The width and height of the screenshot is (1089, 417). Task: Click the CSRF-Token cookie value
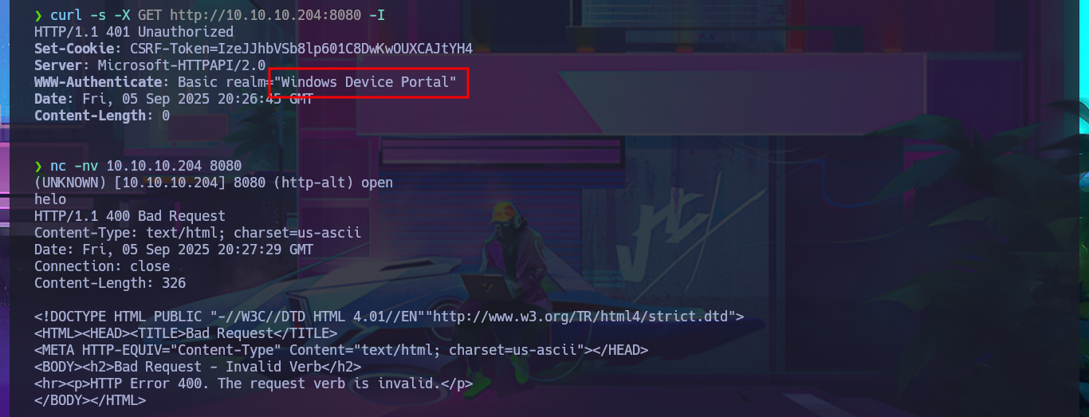tap(301, 49)
